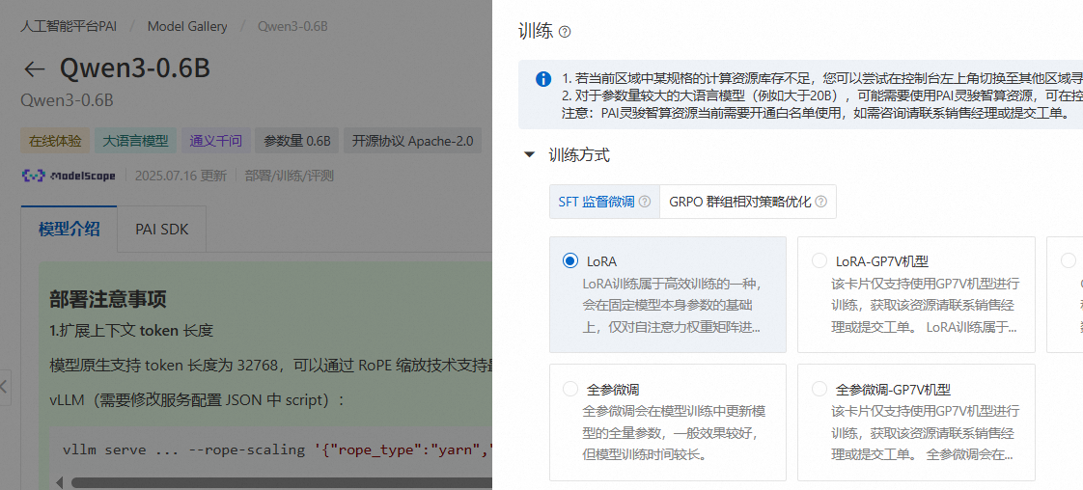Click the 在线体验 tag
The height and width of the screenshot is (490, 1083).
[x=55, y=142]
